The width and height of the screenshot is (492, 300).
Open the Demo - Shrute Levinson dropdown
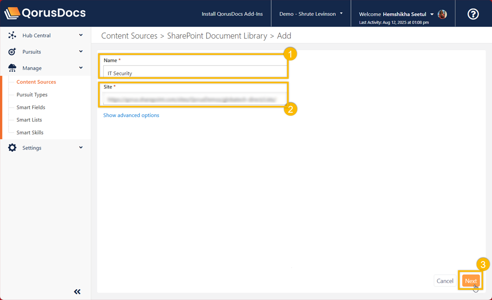pyautogui.click(x=311, y=14)
